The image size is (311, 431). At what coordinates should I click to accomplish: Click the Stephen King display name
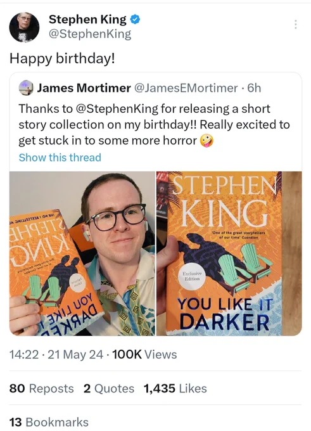[x=87, y=19]
